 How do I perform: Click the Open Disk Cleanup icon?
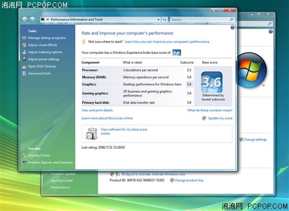pyautogui.click(x=24, y=66)
